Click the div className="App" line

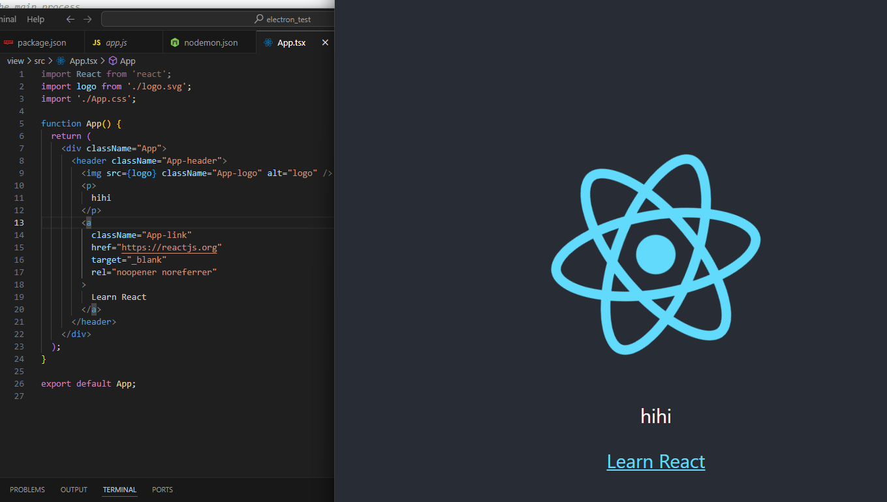click(114, 149)
